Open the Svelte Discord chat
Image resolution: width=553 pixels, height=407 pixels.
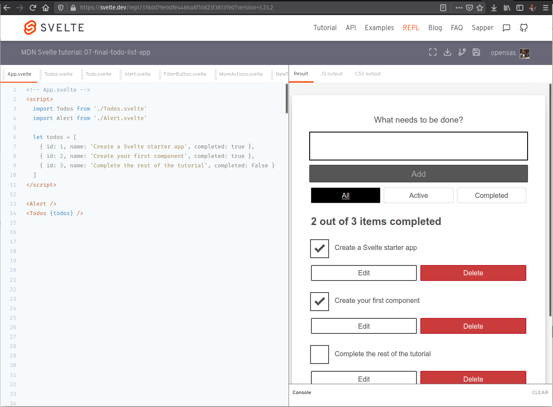(x=506, y=28)
